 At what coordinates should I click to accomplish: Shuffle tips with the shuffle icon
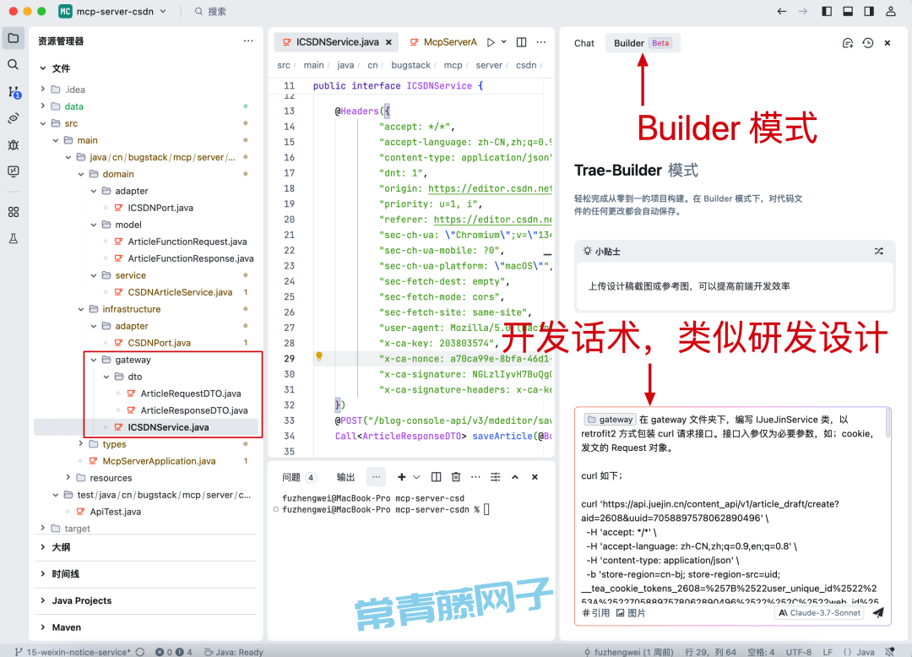[x=878, y=251]
